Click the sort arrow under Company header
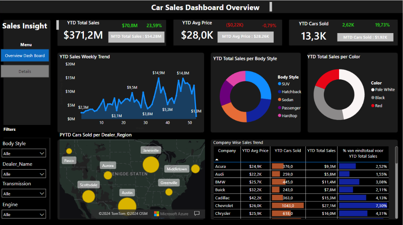The image size is (403, 225). click(216, 159)
